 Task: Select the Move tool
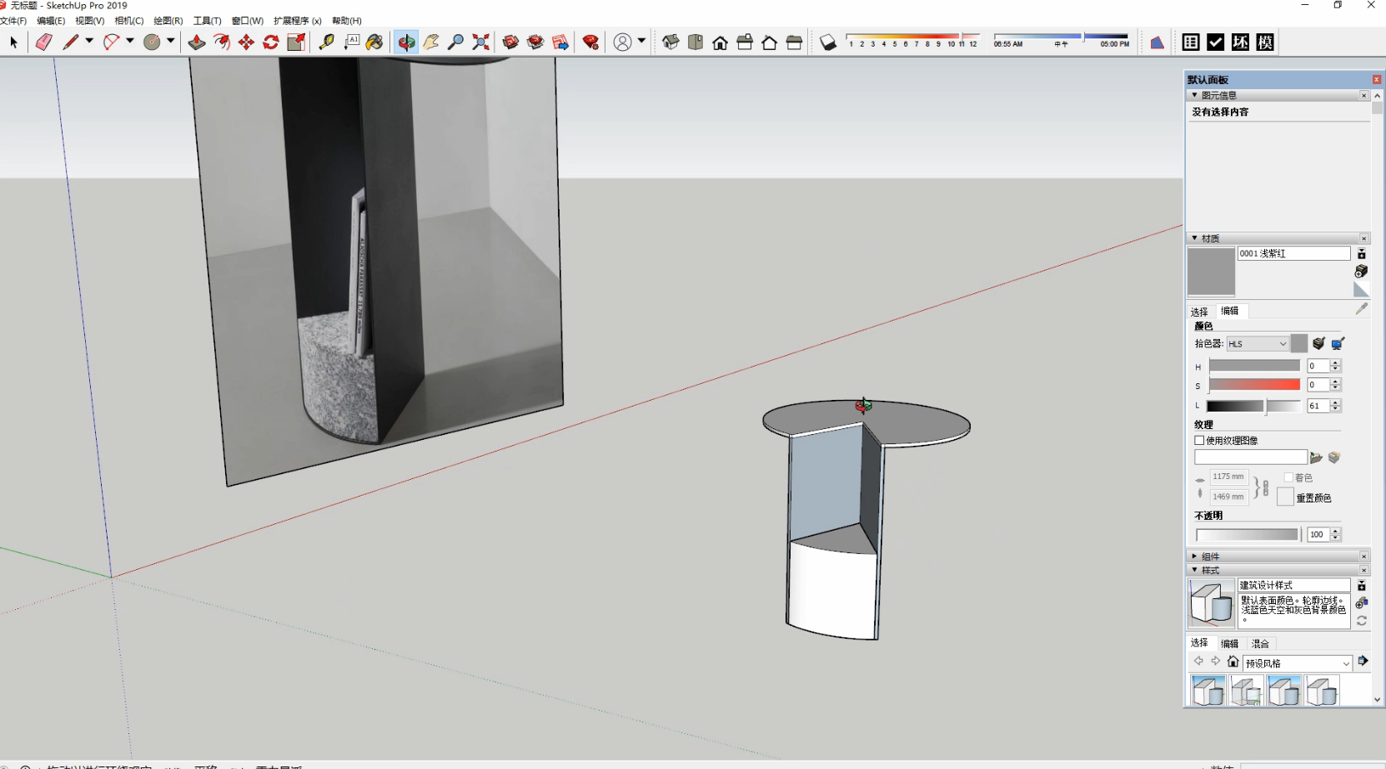tap(246, 42)
